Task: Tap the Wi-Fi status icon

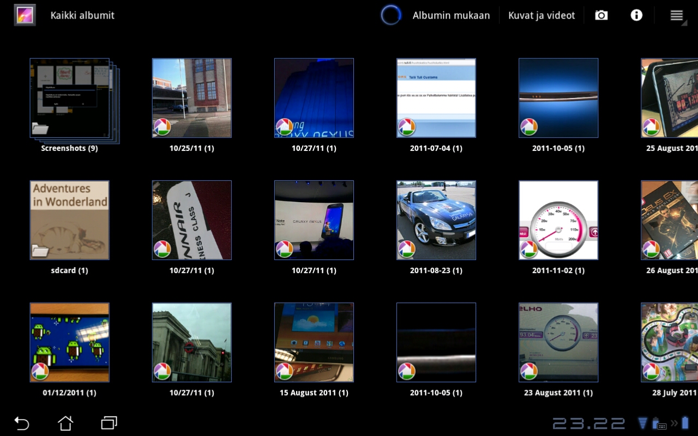Action: pyautogui.click(x=643, y=423)
